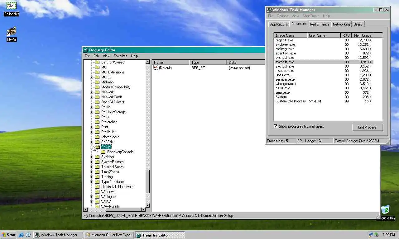Switch to the Applications tab
Image resolution: width=399 pixels, height=239 pixels.
(x=279, y=24)
